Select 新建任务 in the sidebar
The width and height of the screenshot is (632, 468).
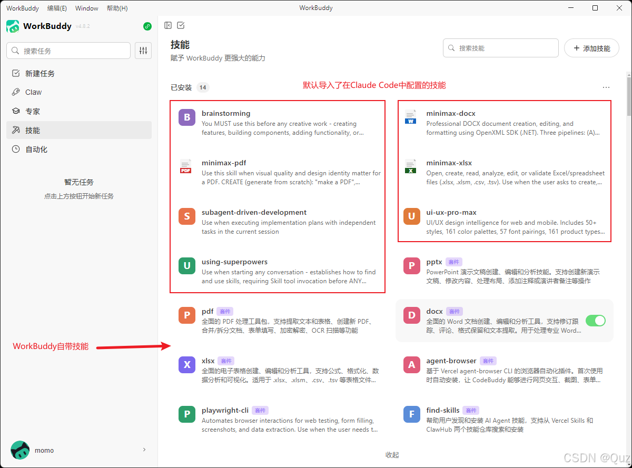[79, 73]
